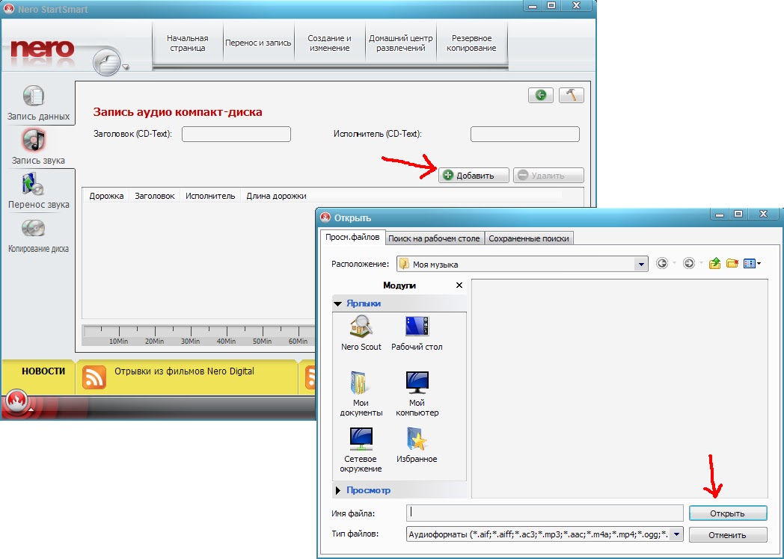Open the RSS feed Nero Digital icon
Viewport: 784px width, 559px height.
[94, 377]
